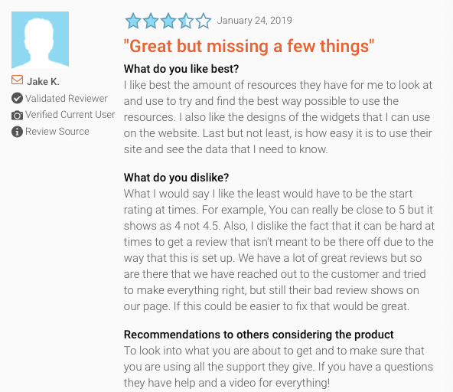This screenshot has height=392, width=453.
Task: Click the info icon for Review Source
Action: (17, 132)
